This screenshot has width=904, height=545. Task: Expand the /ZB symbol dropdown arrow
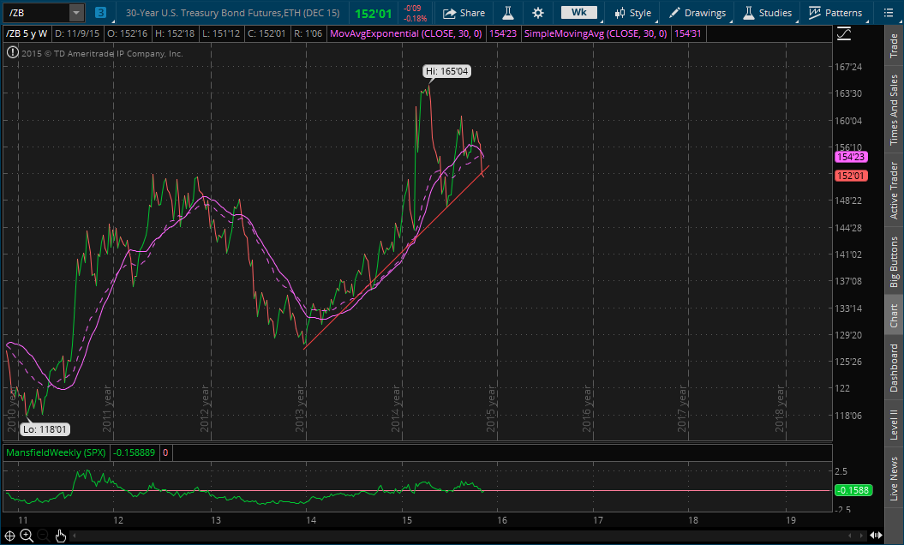click(75, 13)
